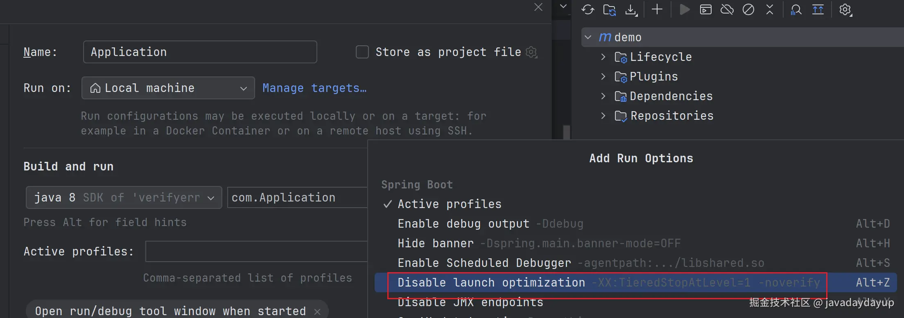Screen dimensions: 904x318
Task: Enable Store as project file checkbox
Action: pyautogui.click(x=362, y=52)
